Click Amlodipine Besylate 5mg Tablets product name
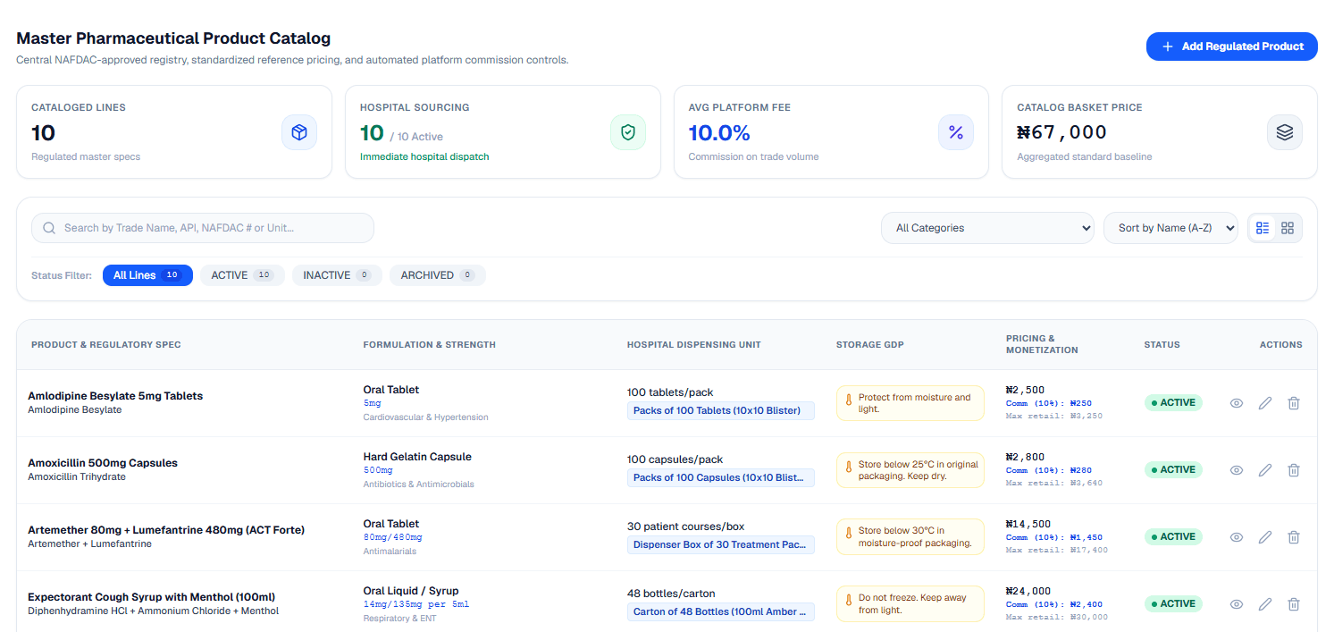This screenshot has width=1334, height=632. 115,396
